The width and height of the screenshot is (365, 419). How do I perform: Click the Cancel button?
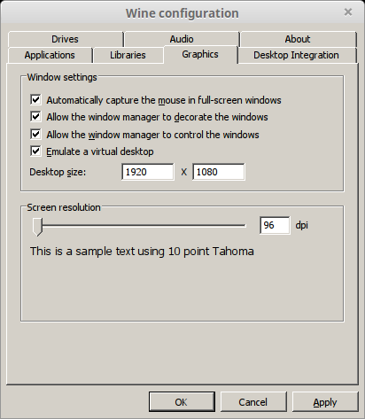[x=253, y=402]
